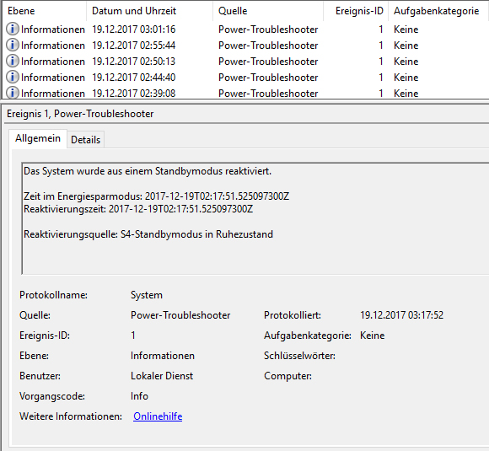Select event dated 19.12.2017 02:50:13
Screen dimensions: 489x451
(245, 62)
